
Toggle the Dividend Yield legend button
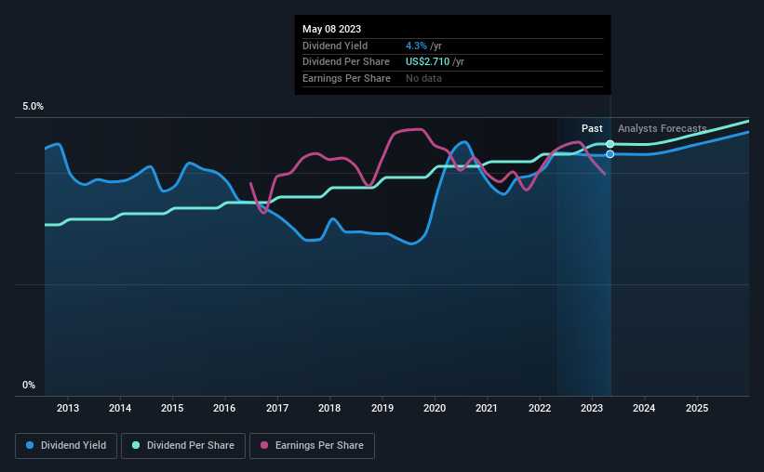66,446
